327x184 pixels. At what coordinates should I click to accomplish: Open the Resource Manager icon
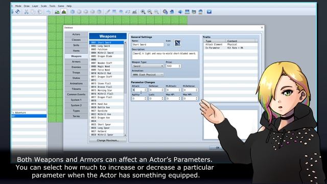194,12
